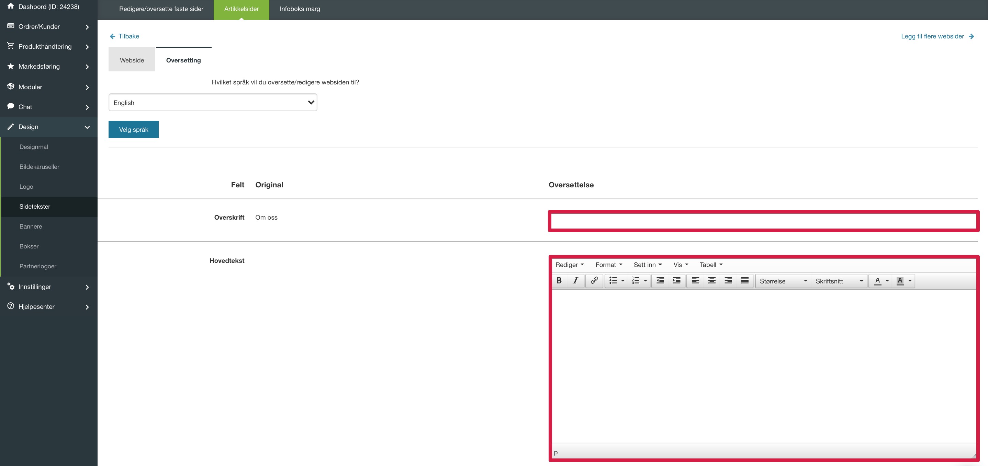The height and width of the screenshot is (466, 988).
Task: Open text color picker arrow
Action: pyautogui.click(x=887, y=281)
